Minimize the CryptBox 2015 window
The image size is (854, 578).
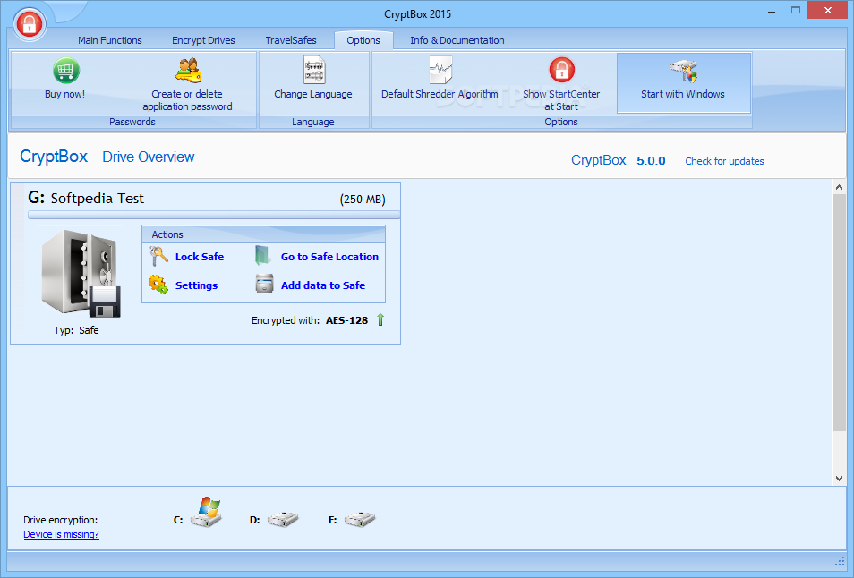772,12
